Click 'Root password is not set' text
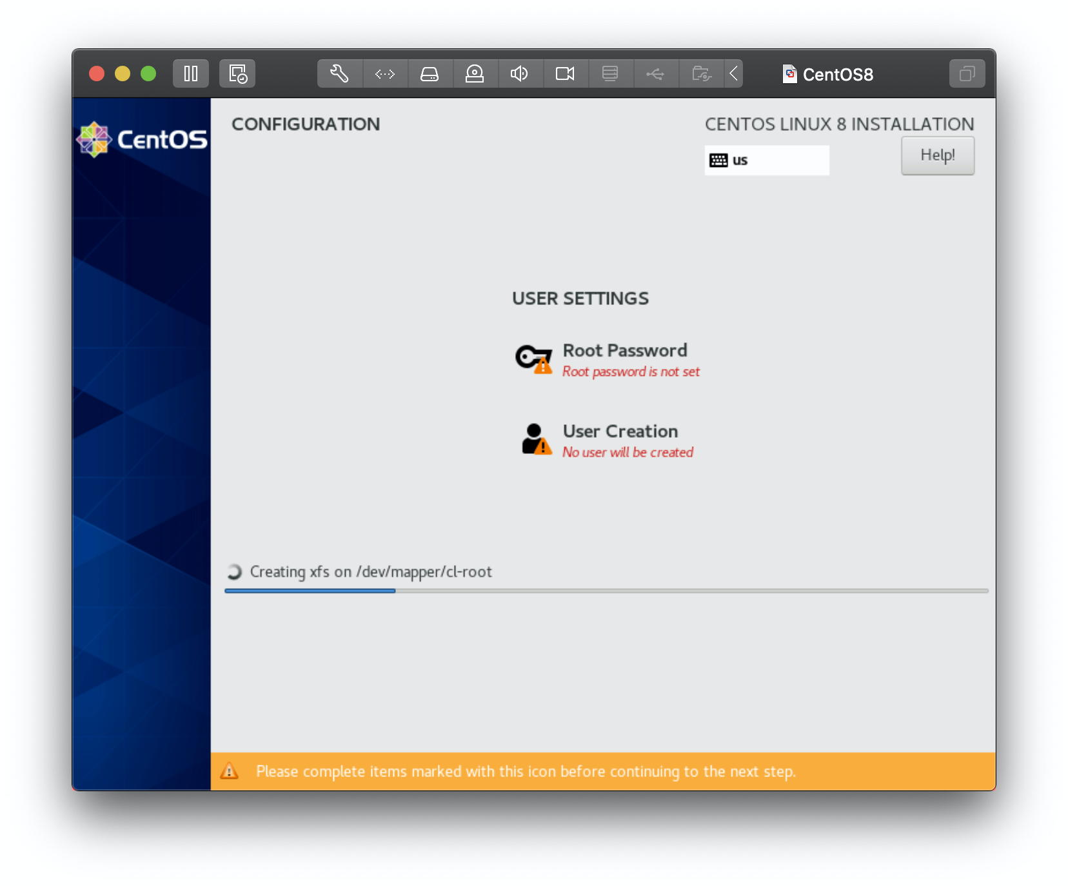1068x886 pixels. click(631, 372)
